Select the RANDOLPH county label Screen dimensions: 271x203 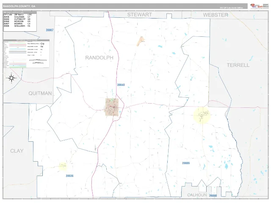[x=100, y=58]
